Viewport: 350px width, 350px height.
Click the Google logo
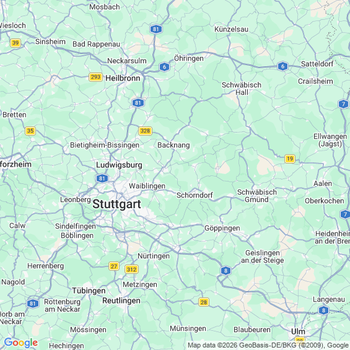[21, 343]
